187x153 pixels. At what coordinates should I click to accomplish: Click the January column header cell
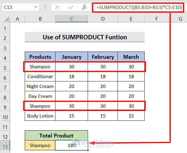(71, 57)
